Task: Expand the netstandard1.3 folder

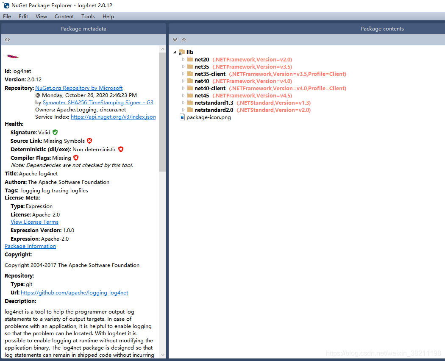Action: [183, 103]
